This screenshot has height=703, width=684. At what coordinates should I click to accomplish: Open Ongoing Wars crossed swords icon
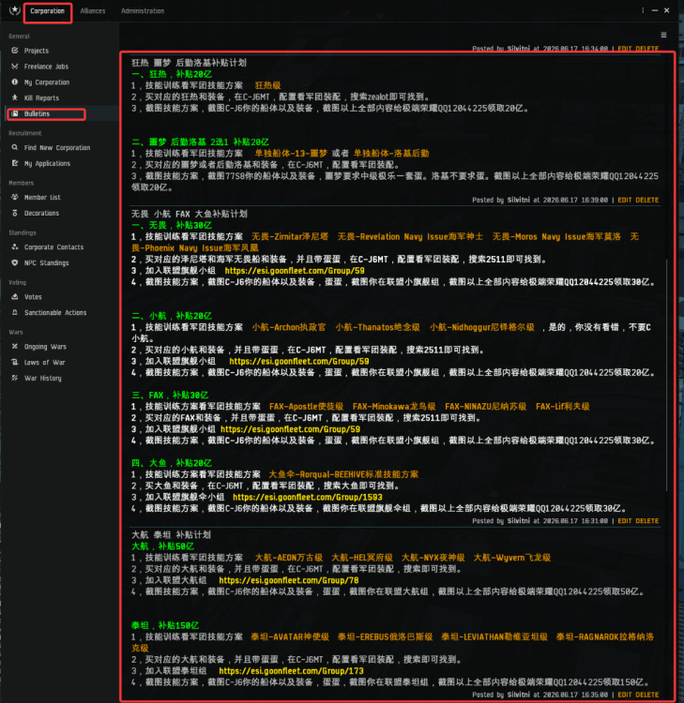[15, 346]
